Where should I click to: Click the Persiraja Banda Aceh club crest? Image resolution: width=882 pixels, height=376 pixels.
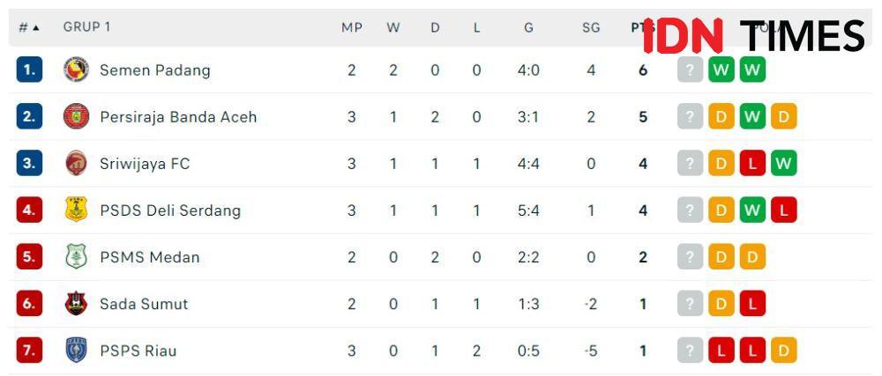tap(76, 117)
